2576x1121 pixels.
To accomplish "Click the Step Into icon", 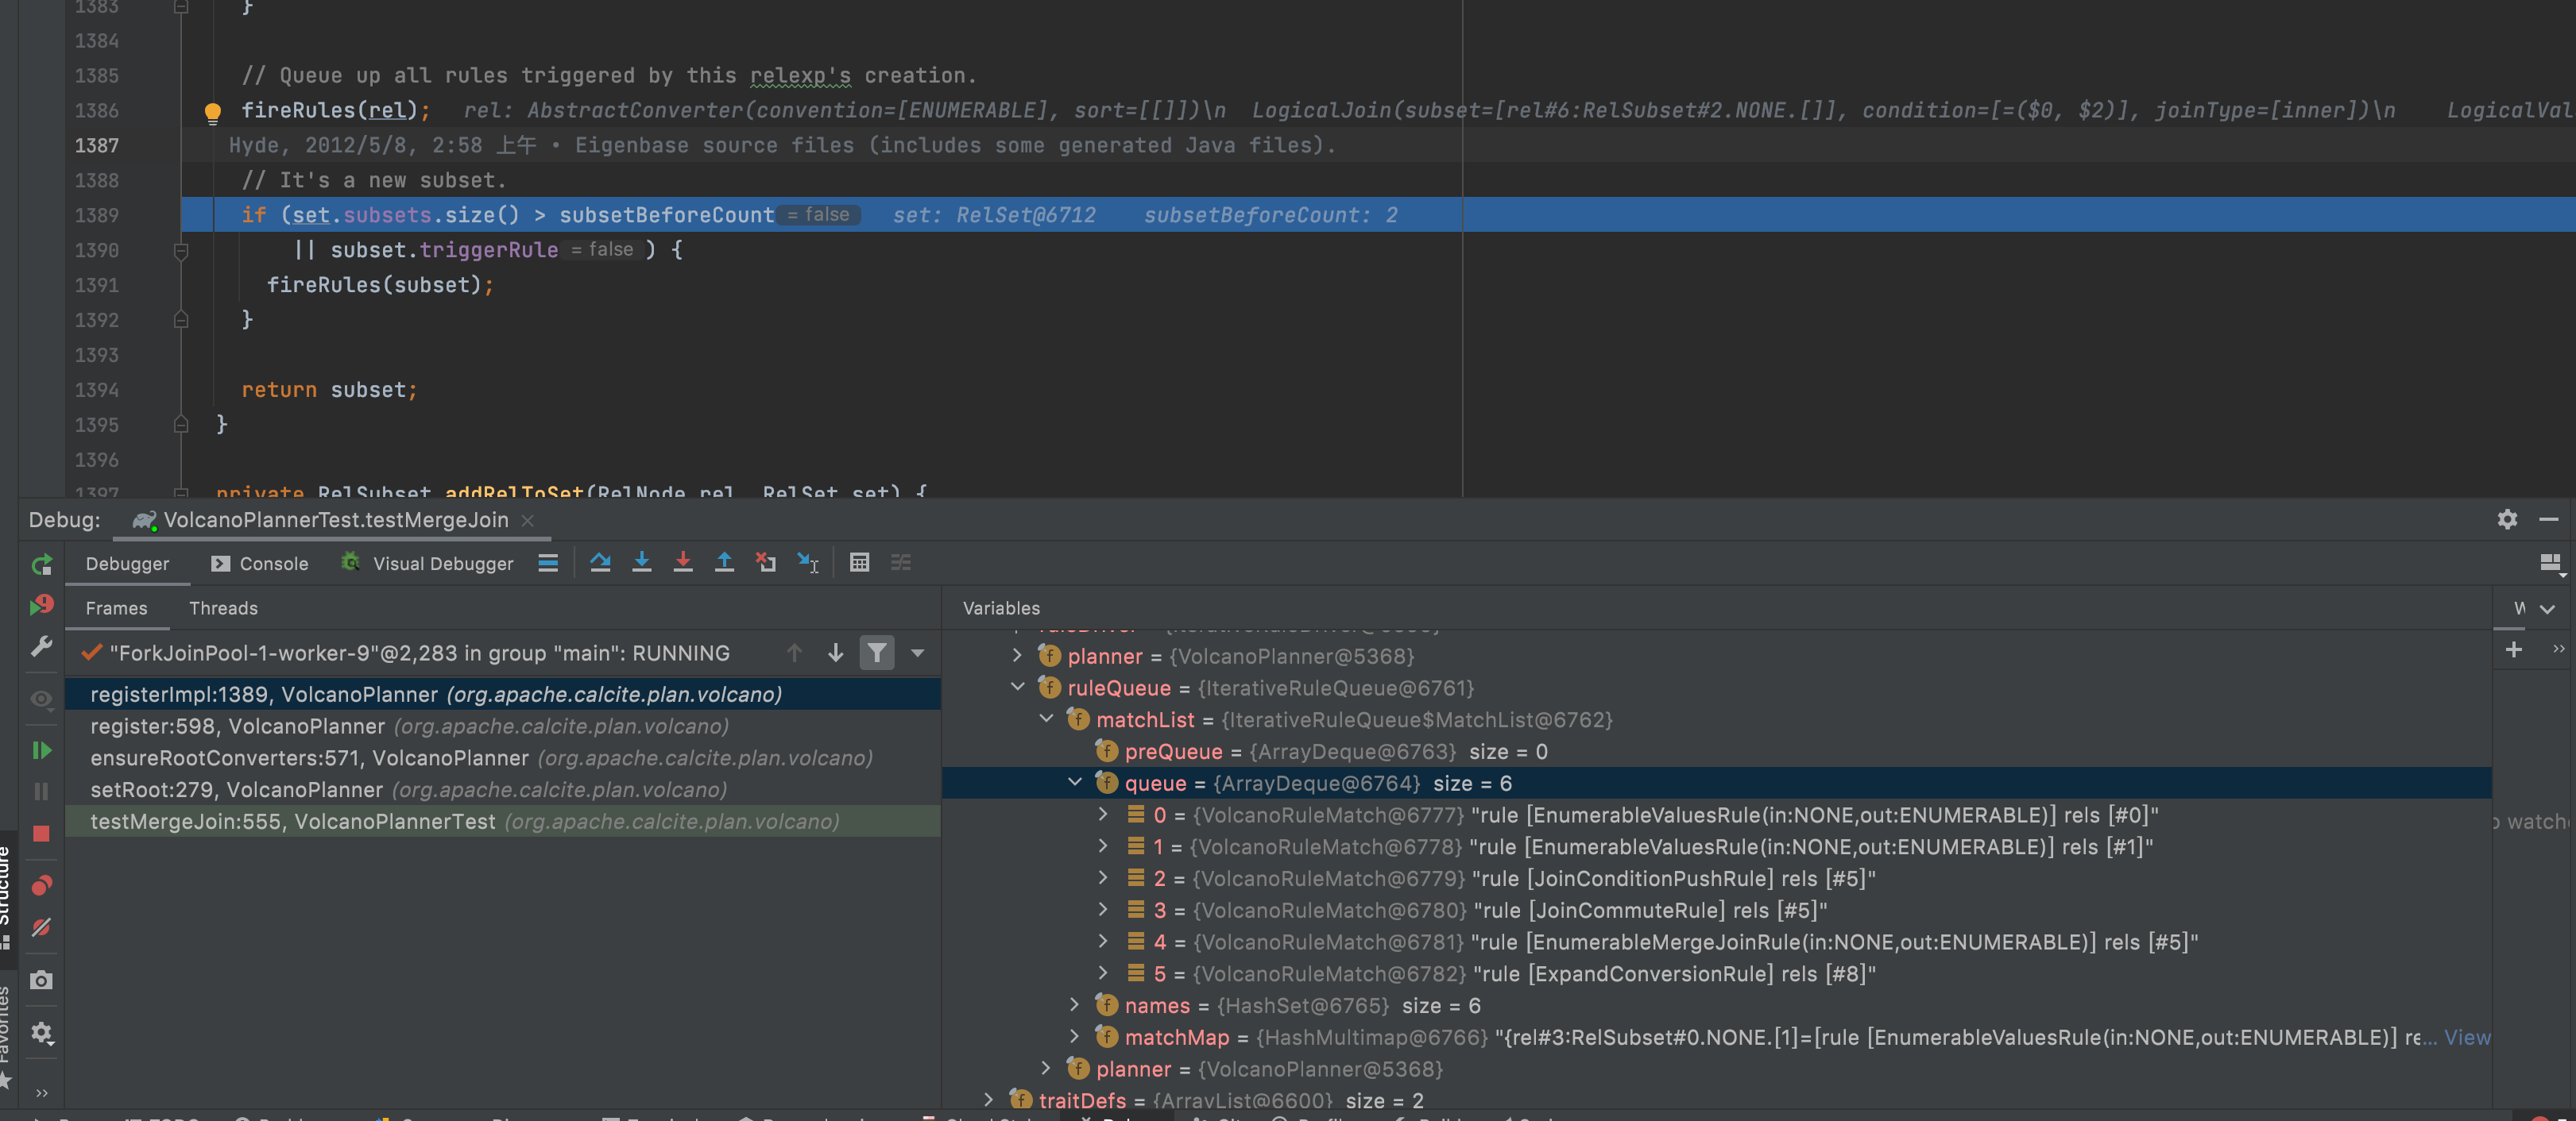I will [x=642, y=563].
